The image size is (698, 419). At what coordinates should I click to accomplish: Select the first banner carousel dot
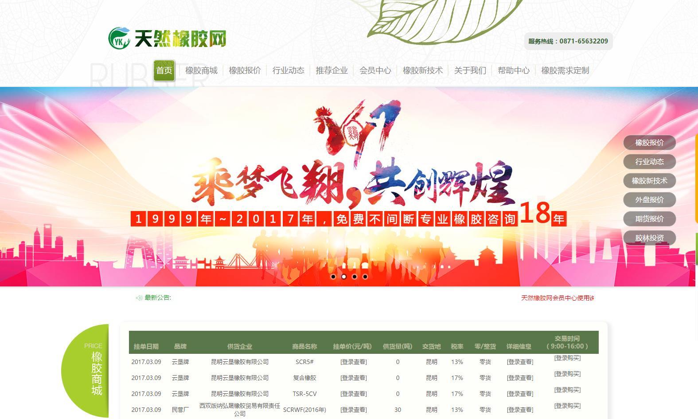click(x=333, y=277)
